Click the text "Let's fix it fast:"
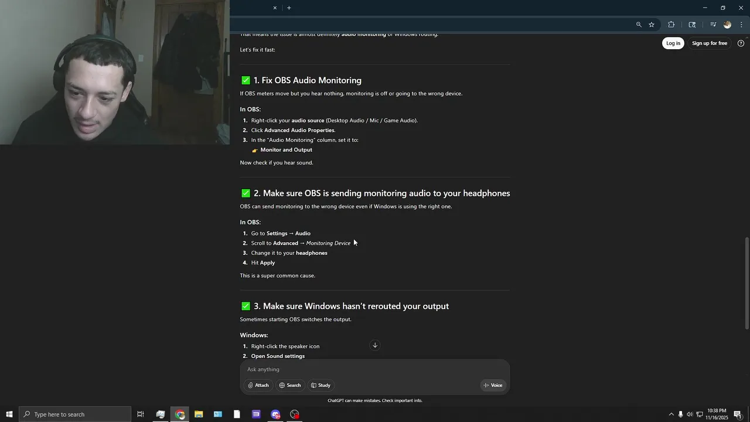 (257, 50)
